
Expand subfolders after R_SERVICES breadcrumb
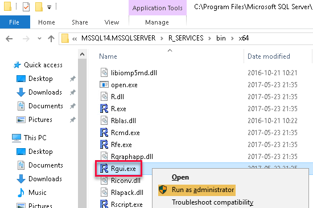point(209,38)
